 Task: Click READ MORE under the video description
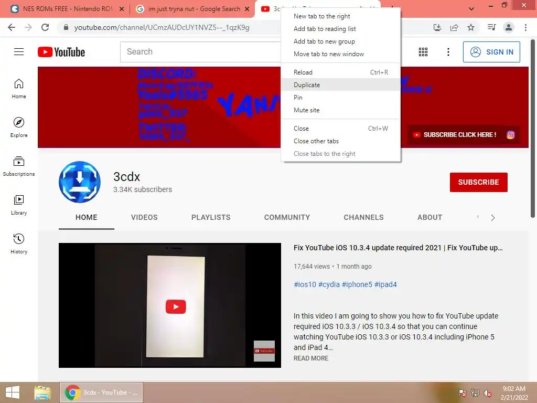click(311, 358)
